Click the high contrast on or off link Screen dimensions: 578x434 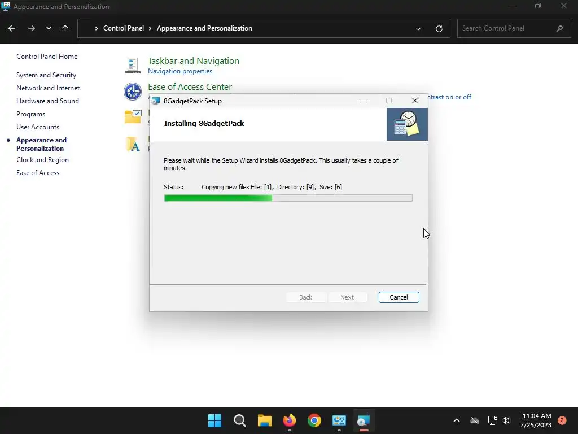click(x=449, y=97)
